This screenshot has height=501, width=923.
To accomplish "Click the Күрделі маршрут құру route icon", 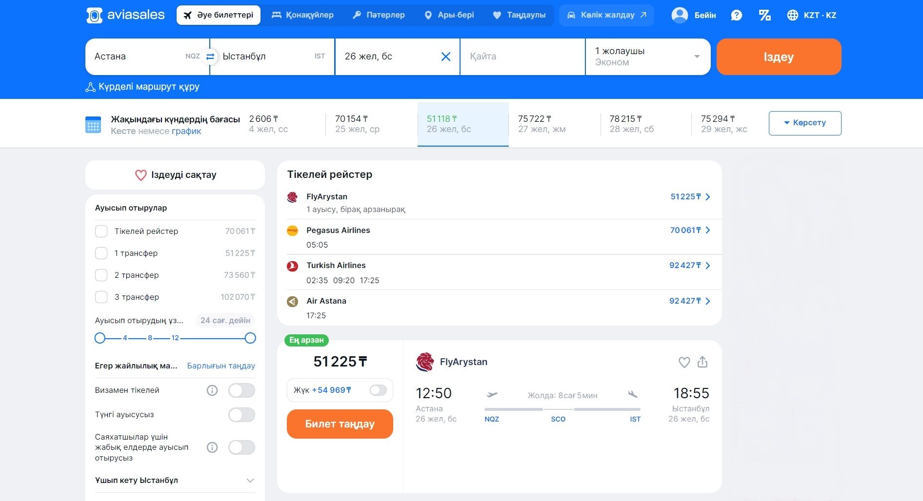I will tap(90, 87).
